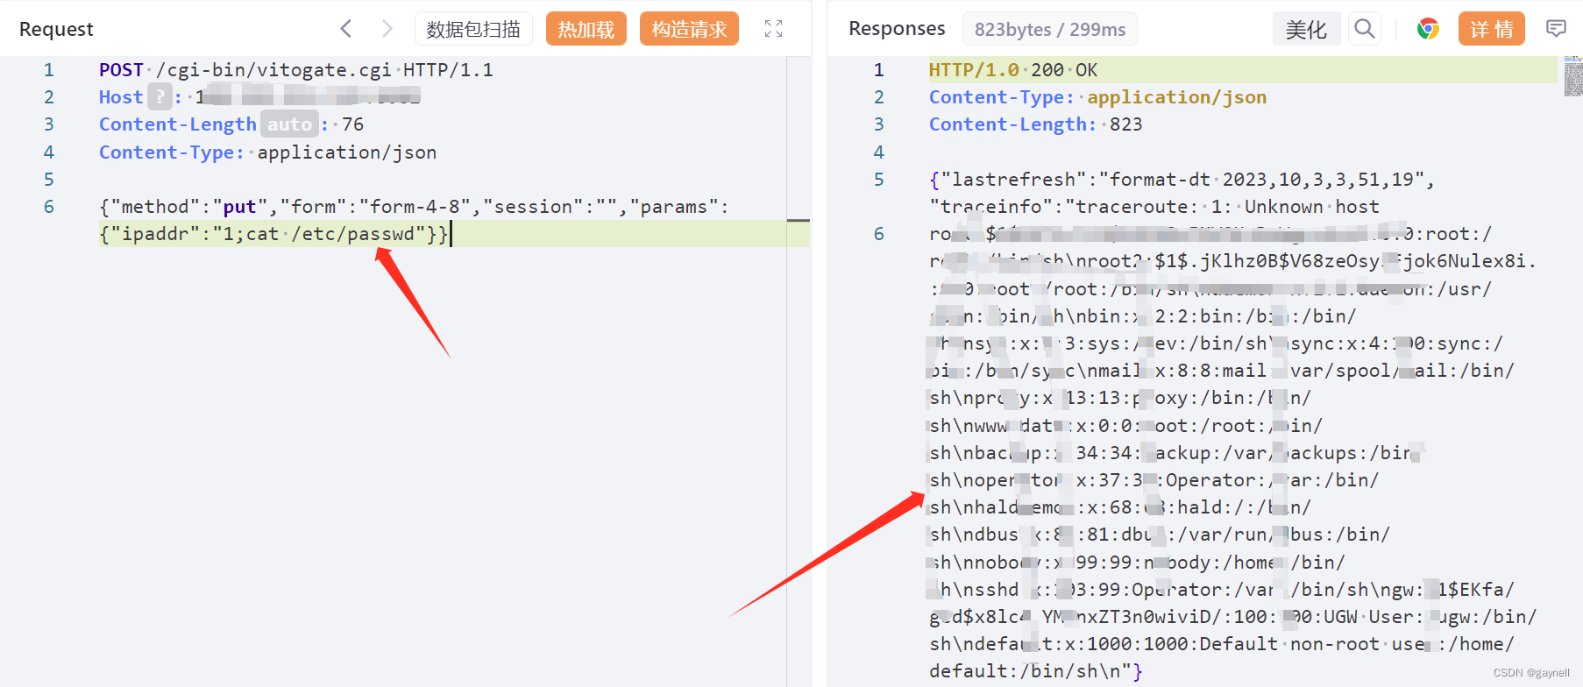Click the "traceinfo" traceroute response line
Screen dimensions: 1583x687
coord(1154,207)
